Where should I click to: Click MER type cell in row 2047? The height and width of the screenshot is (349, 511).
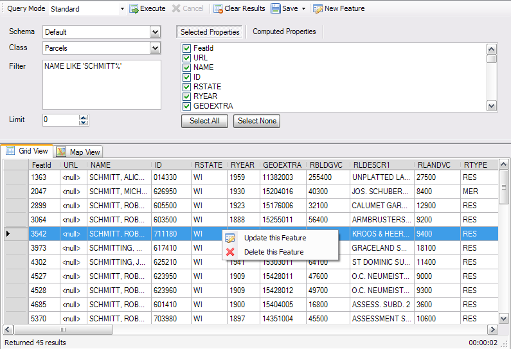(480, 192)
